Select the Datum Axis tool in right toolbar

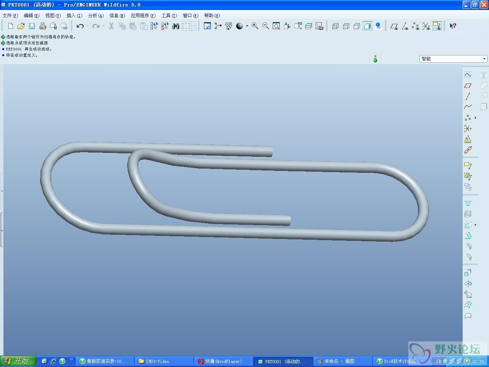[x=468, y=96]
